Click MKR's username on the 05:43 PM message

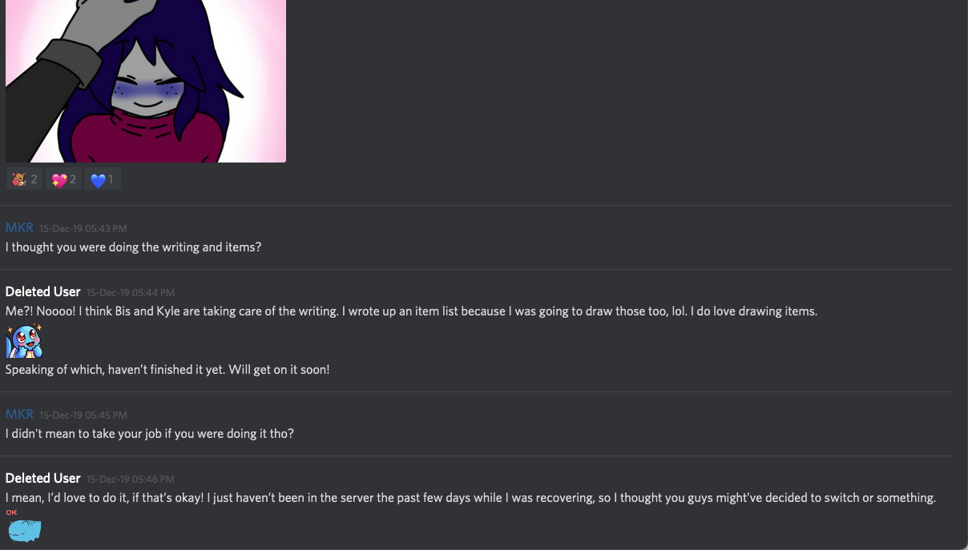coord(19,228)
